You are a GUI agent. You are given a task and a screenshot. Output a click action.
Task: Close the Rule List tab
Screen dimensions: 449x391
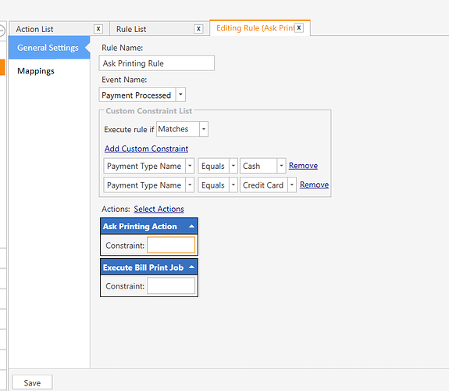click(x=198, y=29)
